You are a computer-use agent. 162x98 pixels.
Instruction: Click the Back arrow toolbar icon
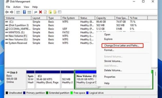(x=7, y=12)
